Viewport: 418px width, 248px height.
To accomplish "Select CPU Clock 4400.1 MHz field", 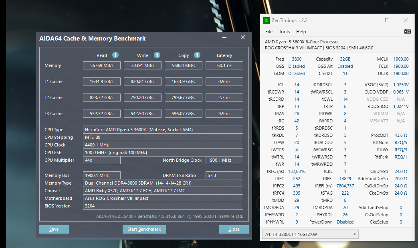I will coord(163,145).
